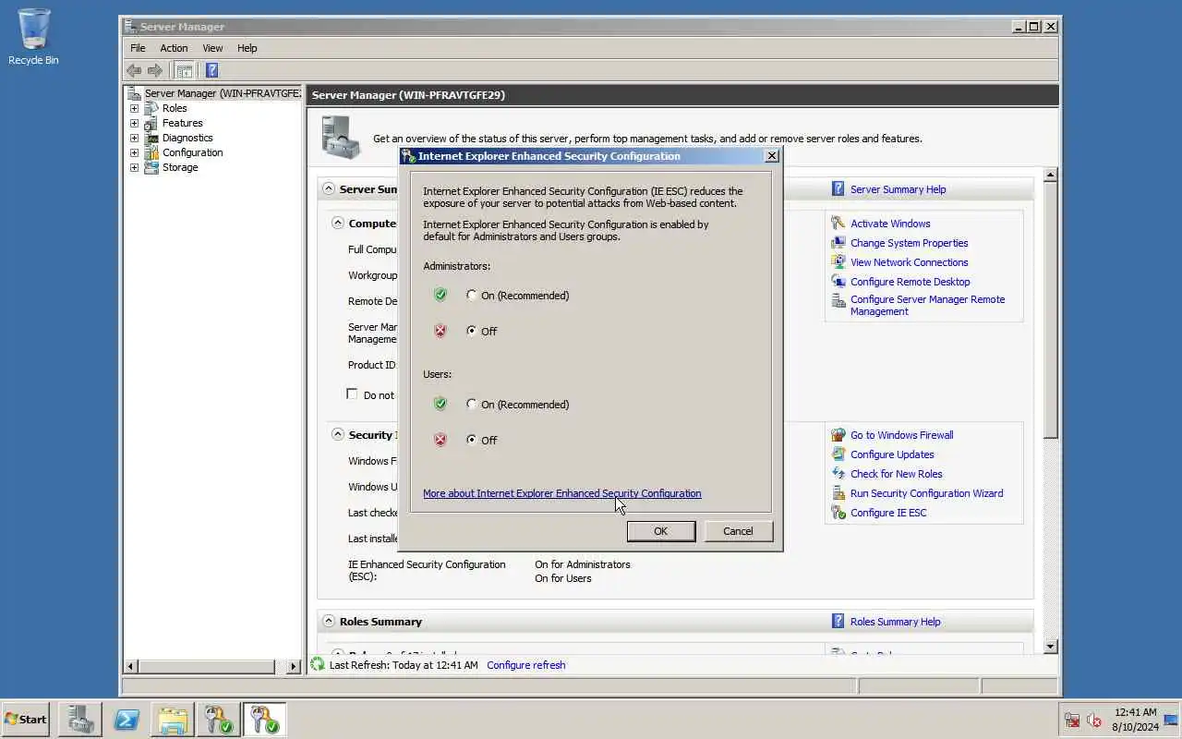
Task: Click the Roles Summary Help icon
Action: [838, 621]
